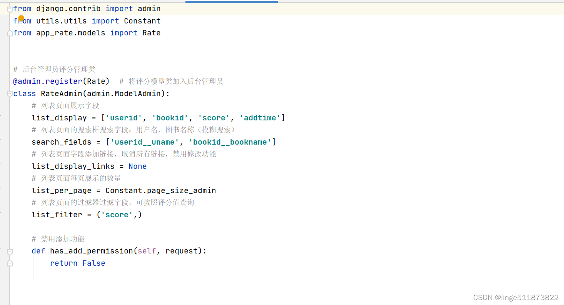Viewport: 564px width, 305px height.
Task: Click the 'bookid' string in list_display
Action: (170, 118)
